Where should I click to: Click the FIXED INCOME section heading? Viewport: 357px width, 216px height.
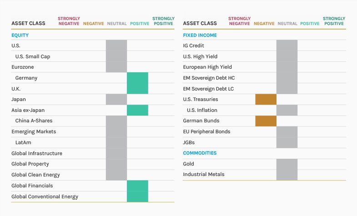[x=200, y=35]
